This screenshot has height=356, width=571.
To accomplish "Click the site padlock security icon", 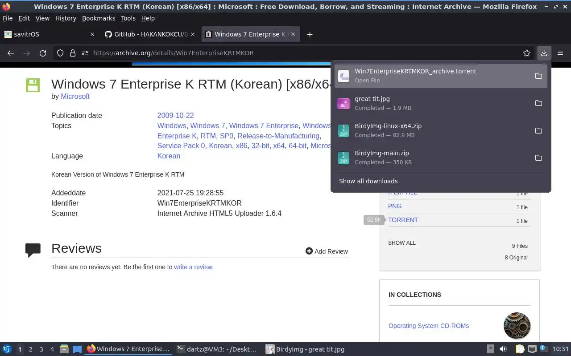I will click(x=73, y=53).
